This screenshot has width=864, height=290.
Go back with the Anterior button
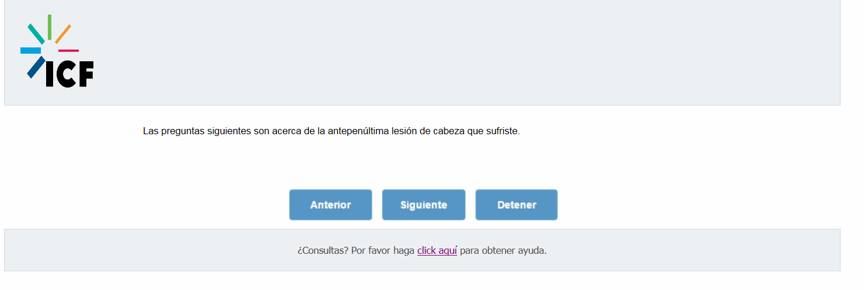[x=330, y=205]
